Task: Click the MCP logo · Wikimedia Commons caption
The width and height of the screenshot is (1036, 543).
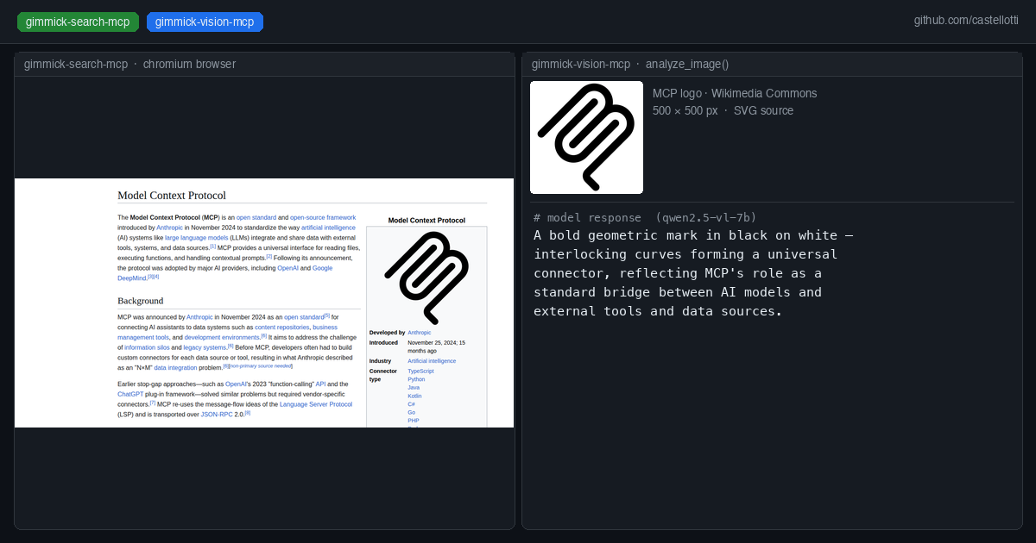Action: tap(735, 93)
